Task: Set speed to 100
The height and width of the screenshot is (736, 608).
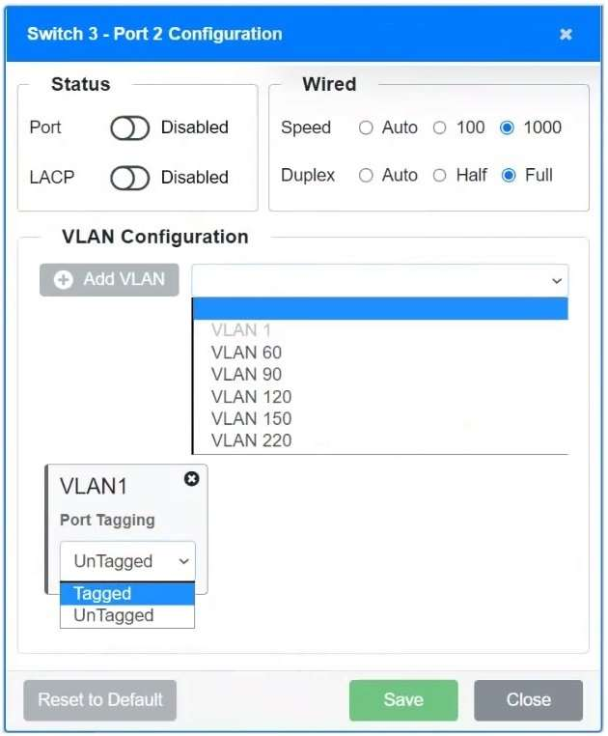Action: coord(440,127)
